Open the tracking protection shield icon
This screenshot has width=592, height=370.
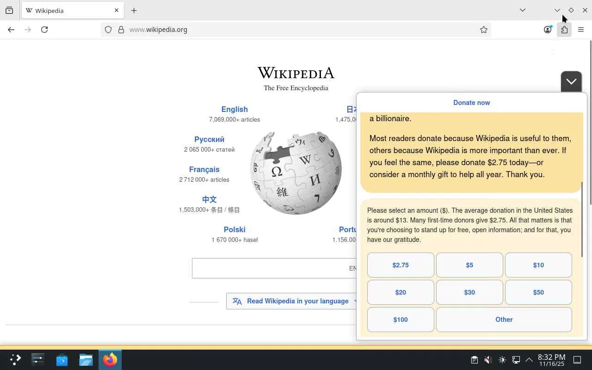click(x=108, y=30)
